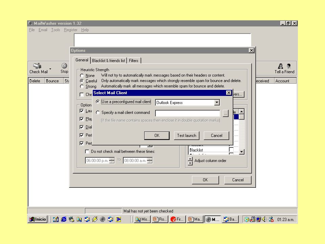Screen dimensions: 325x244
Task: Toggle the partly hidden Play... checkbox
Action: point(82,119)
